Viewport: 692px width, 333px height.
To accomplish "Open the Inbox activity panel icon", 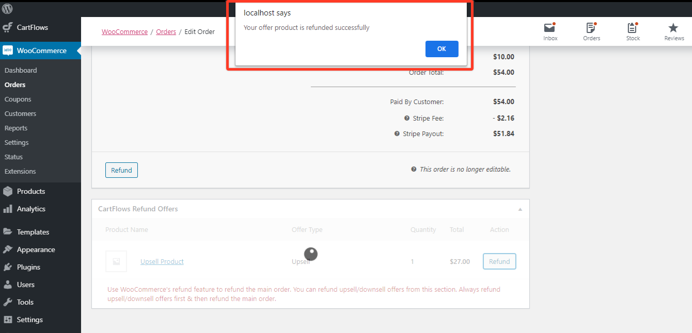I will [550, 29].
